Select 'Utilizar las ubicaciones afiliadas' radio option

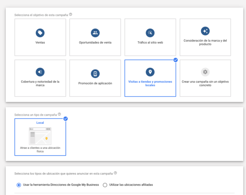[x=105, y=185]
